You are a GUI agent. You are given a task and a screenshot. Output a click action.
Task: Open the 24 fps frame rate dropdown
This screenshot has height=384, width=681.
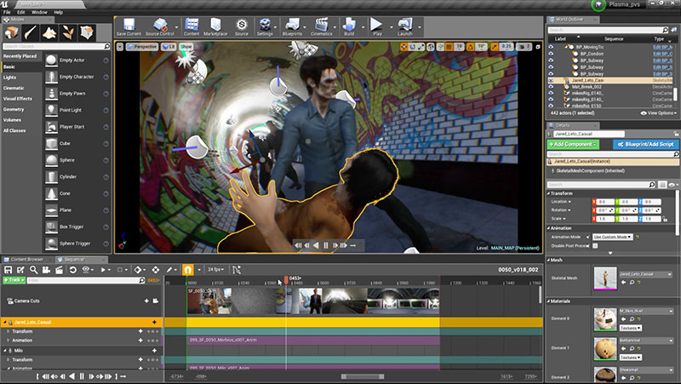215,269
